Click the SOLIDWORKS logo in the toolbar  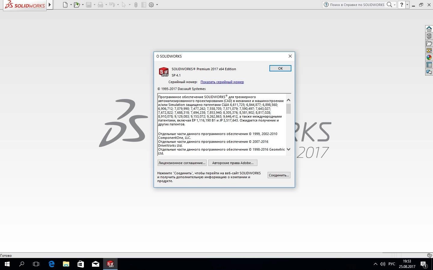pyautogui.click(x=25, y=5)
